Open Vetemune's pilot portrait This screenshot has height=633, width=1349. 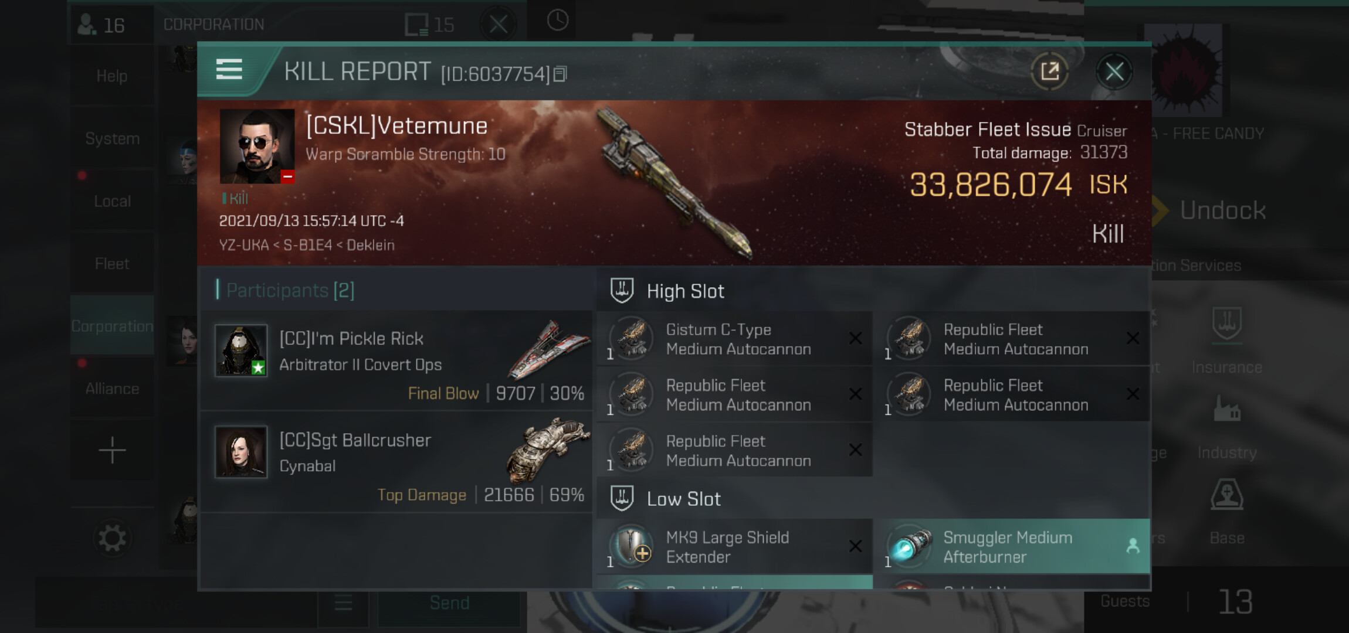257,147
